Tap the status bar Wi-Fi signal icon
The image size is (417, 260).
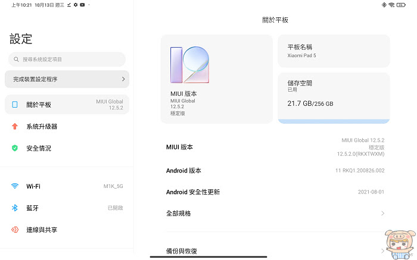391,5
